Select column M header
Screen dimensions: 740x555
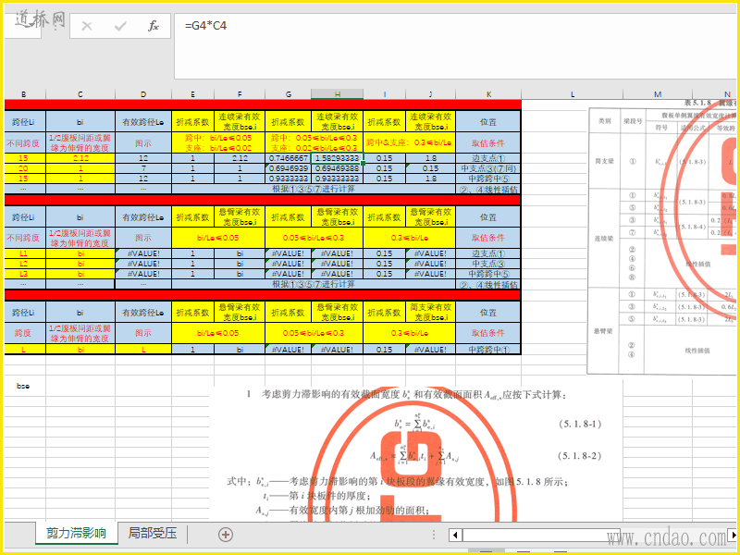(658, 94)
